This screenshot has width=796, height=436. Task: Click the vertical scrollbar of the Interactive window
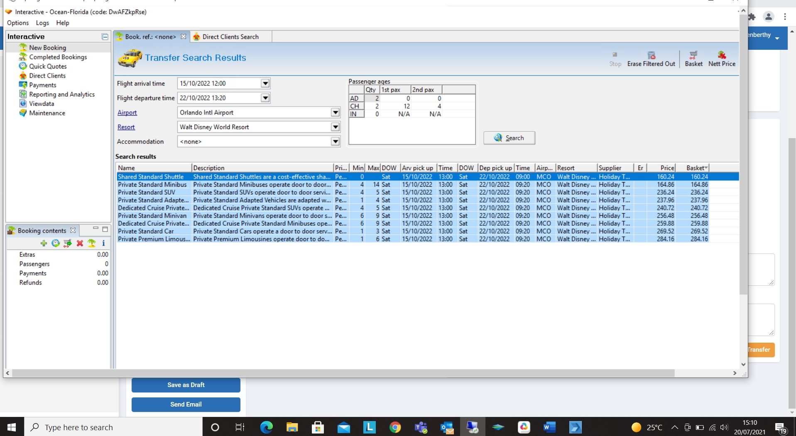tap(743, 155)
